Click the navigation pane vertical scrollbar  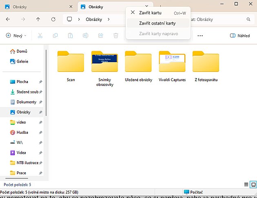coord(46,82)
